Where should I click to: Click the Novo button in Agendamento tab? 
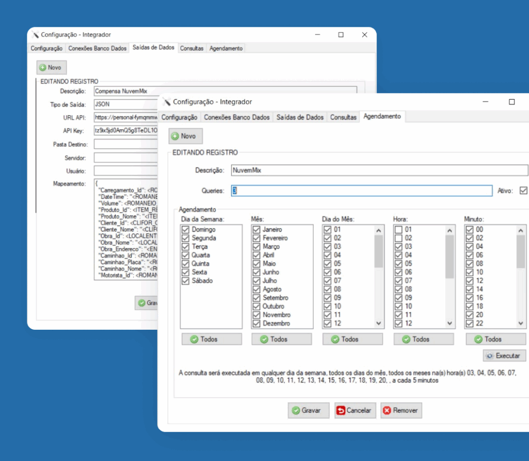[185, 136]
